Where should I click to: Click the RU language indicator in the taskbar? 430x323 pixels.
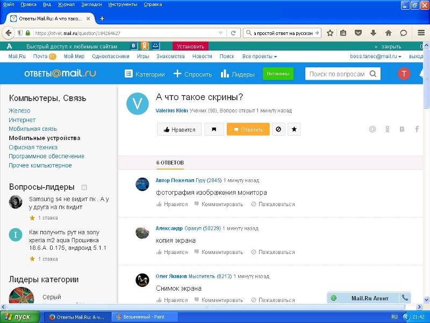point(395,317)
